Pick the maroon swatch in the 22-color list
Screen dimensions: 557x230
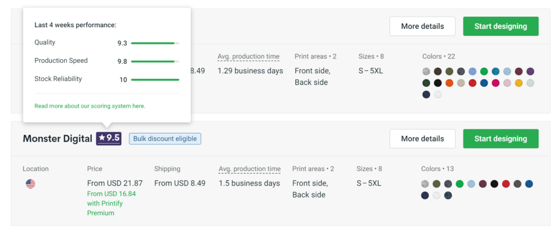coord(518,71)
